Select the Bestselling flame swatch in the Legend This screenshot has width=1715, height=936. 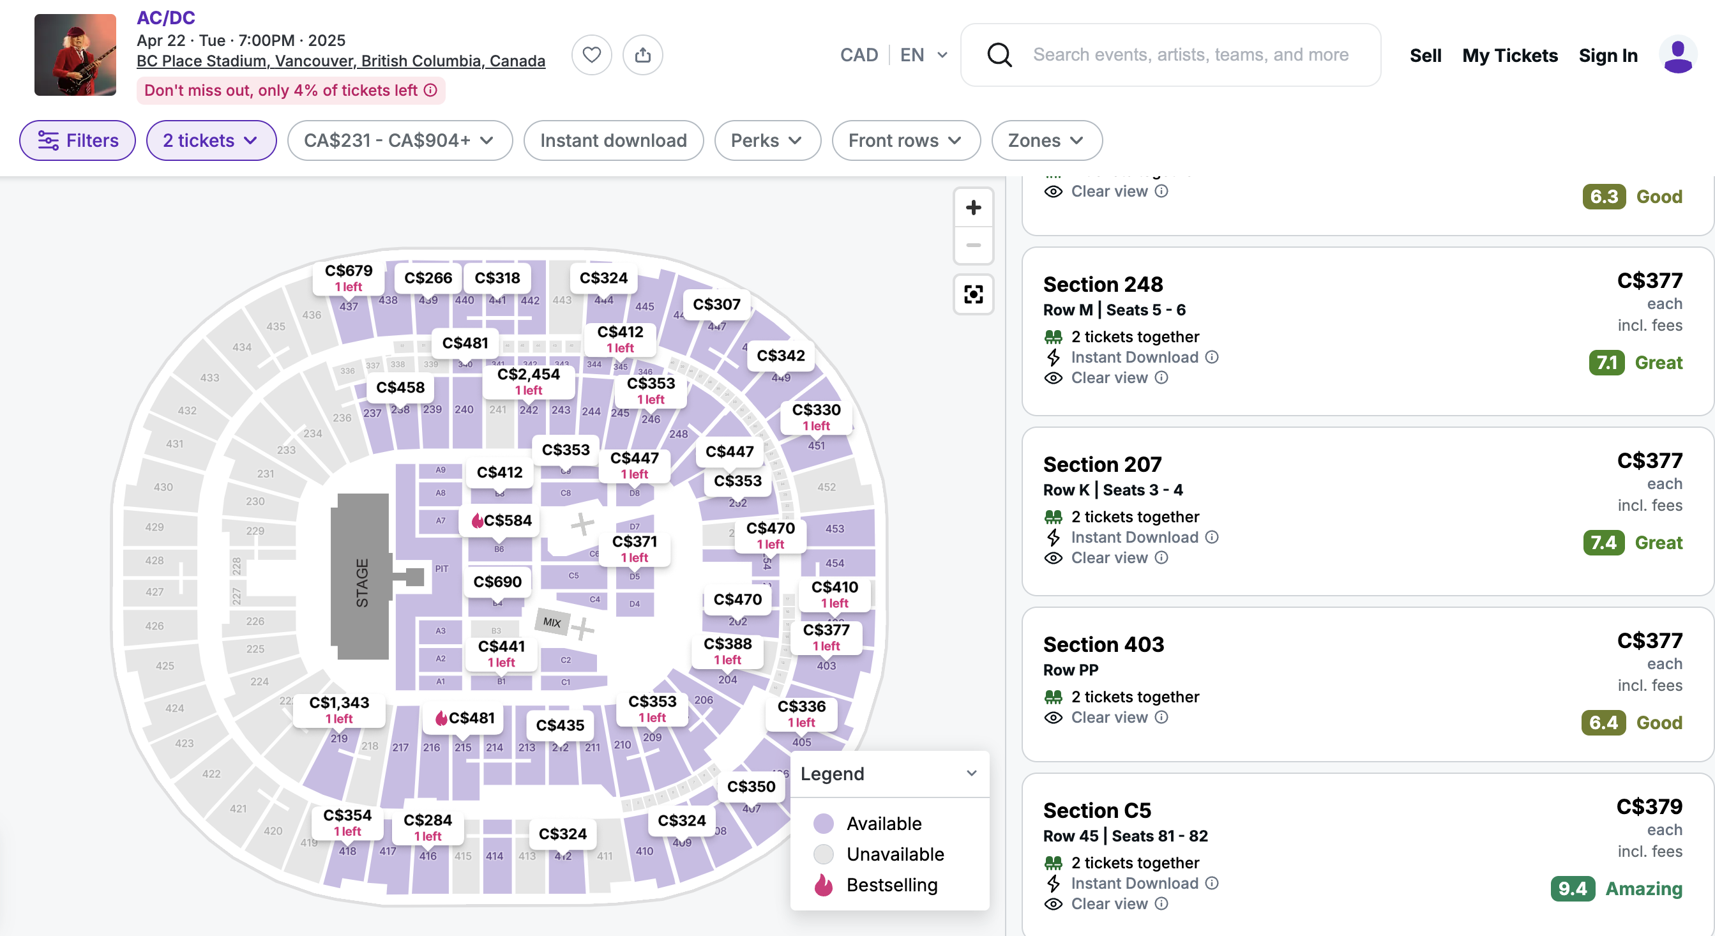pyautogui.click(x=824, y=886)
